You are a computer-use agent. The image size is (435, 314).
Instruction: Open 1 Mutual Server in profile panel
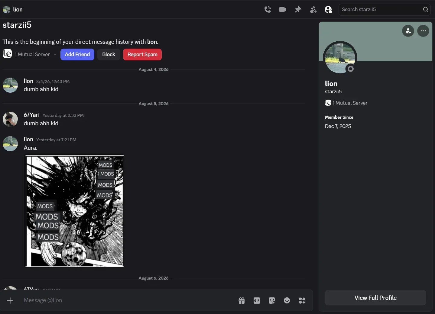(346, 103)
